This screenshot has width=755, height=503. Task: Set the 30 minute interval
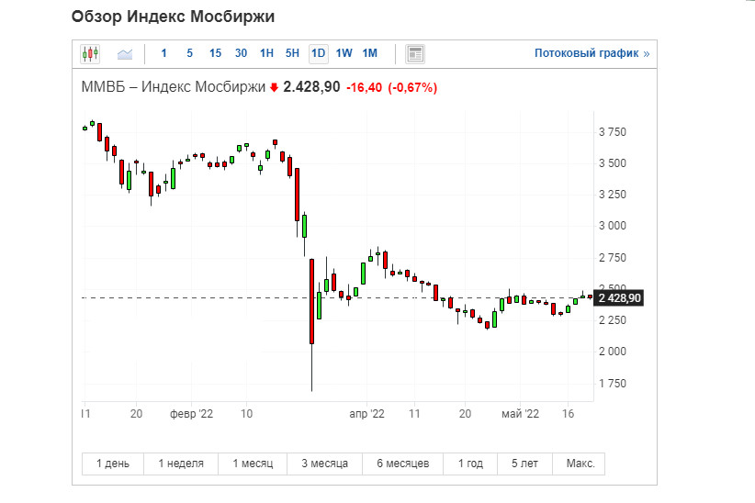pos(242,53)
